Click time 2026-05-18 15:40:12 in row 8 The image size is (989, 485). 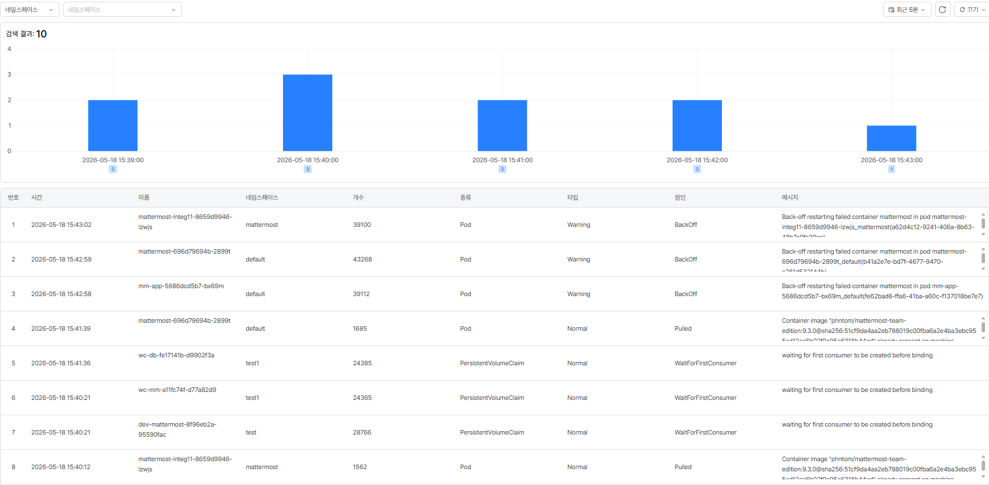click(61, 467)
